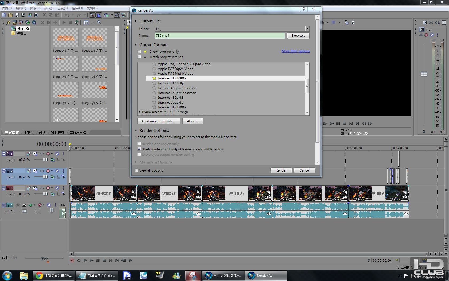Screen dimensions: 449x281
Task: Click the Cut scissors icon in main toolbar
Action: (44, 15)
